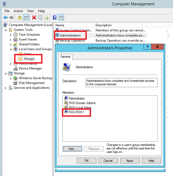Select the 'Administrators' group row
This screenshot has width=173, height=176.
101,35
